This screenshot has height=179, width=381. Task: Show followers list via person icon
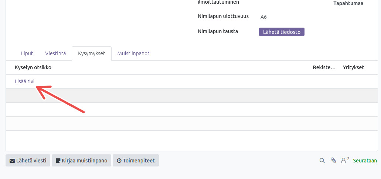[x=344, y=161]
